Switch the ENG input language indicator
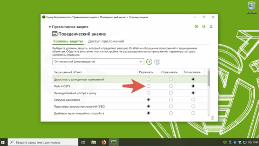Screen dimensions: 259x146 [x=255, y=142]
